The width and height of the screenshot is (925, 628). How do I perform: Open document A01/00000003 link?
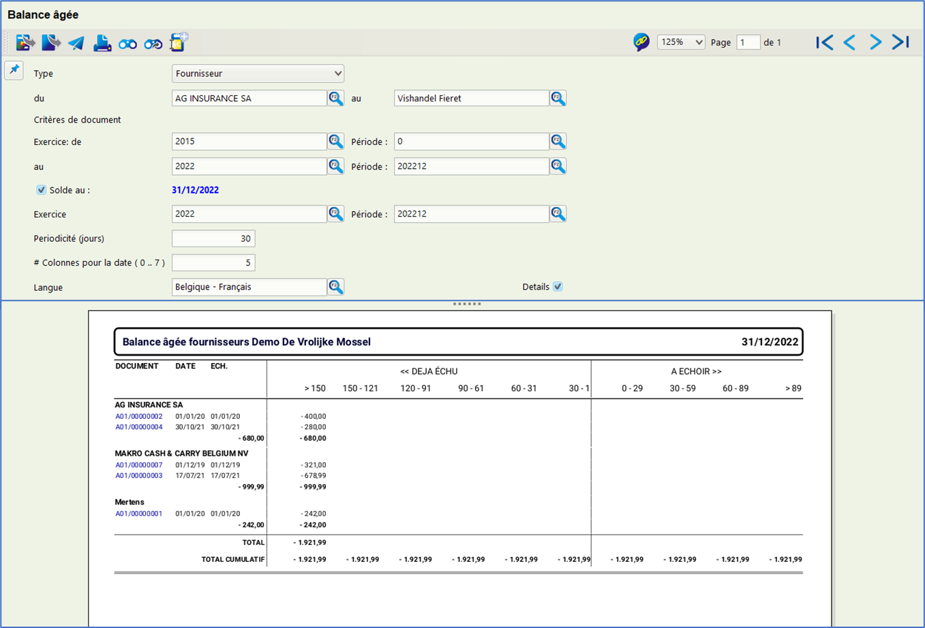coord(139,475)
